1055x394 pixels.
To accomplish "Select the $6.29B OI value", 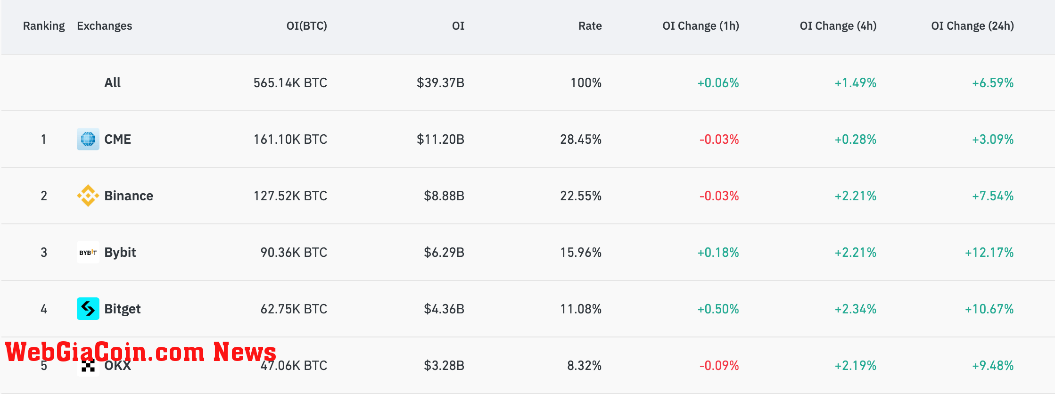I will click(x=444, y=252).
